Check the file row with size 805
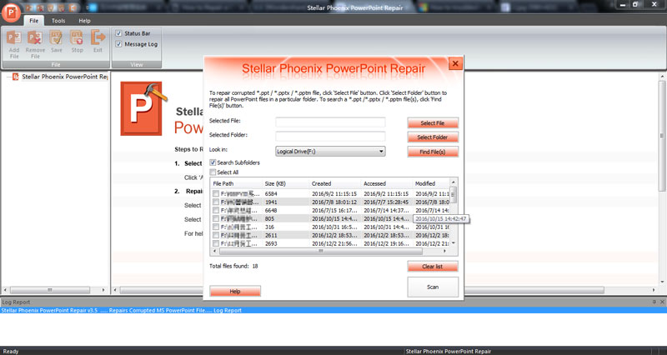 216,218
